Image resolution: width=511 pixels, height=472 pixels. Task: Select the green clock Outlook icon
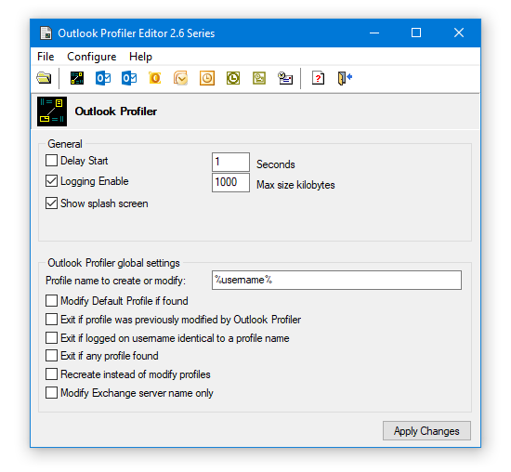(x=233, y=78)
